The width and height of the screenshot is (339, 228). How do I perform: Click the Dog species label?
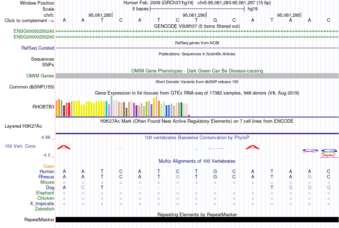(50, 188)
